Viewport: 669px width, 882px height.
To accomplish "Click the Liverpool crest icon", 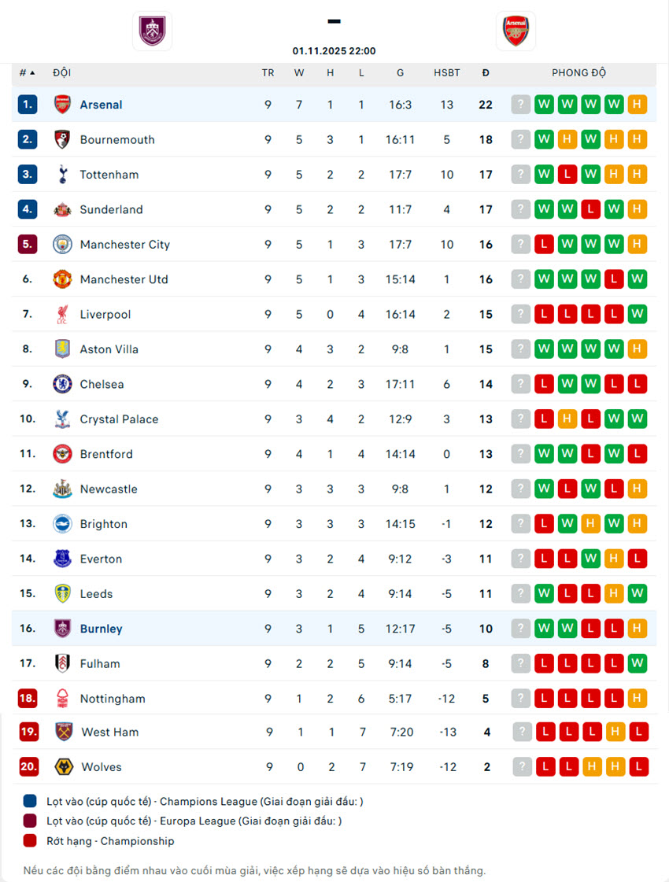I will pyautogui.click(x=62, y=315).
